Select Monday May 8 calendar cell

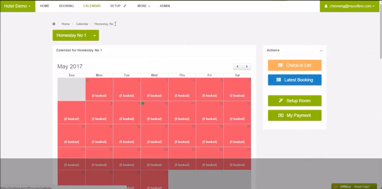point(99,112)
